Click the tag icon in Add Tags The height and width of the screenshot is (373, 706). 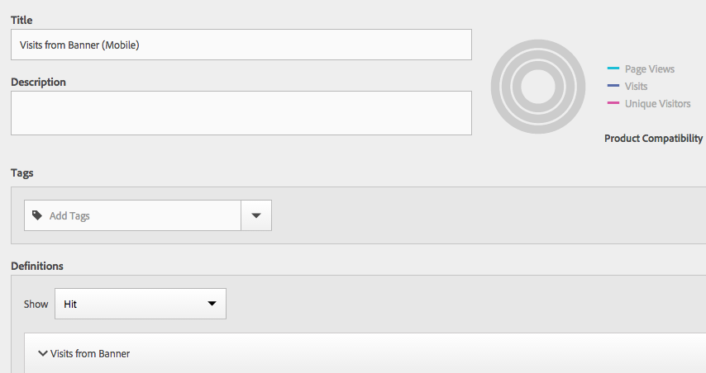36,215
